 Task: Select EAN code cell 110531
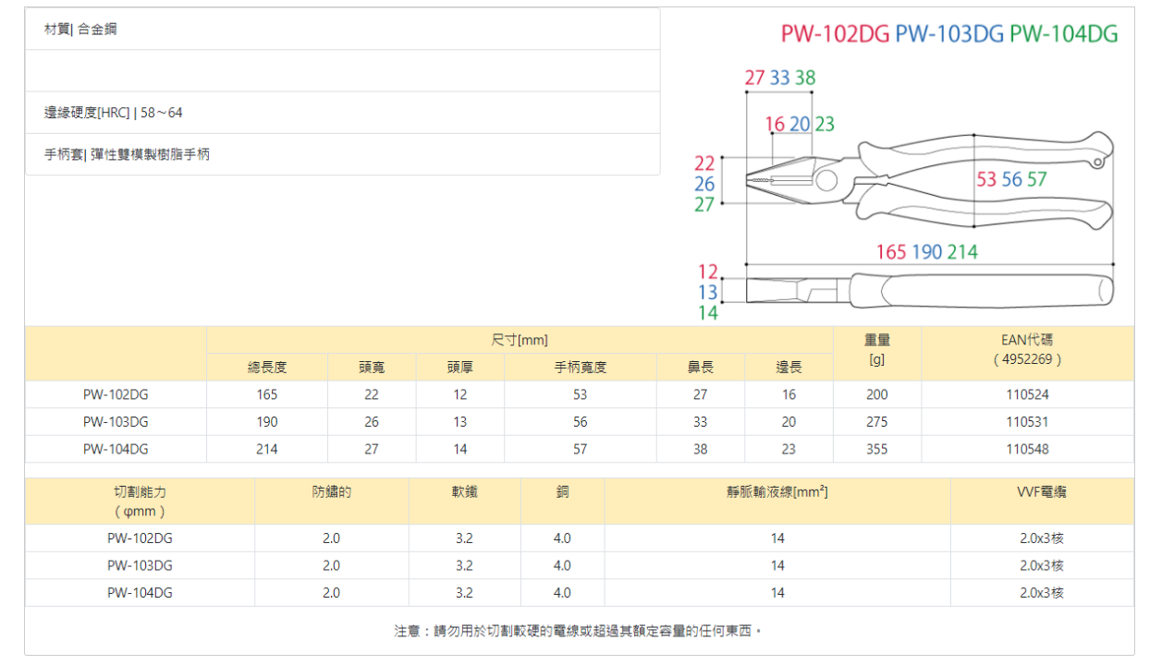1027,422
